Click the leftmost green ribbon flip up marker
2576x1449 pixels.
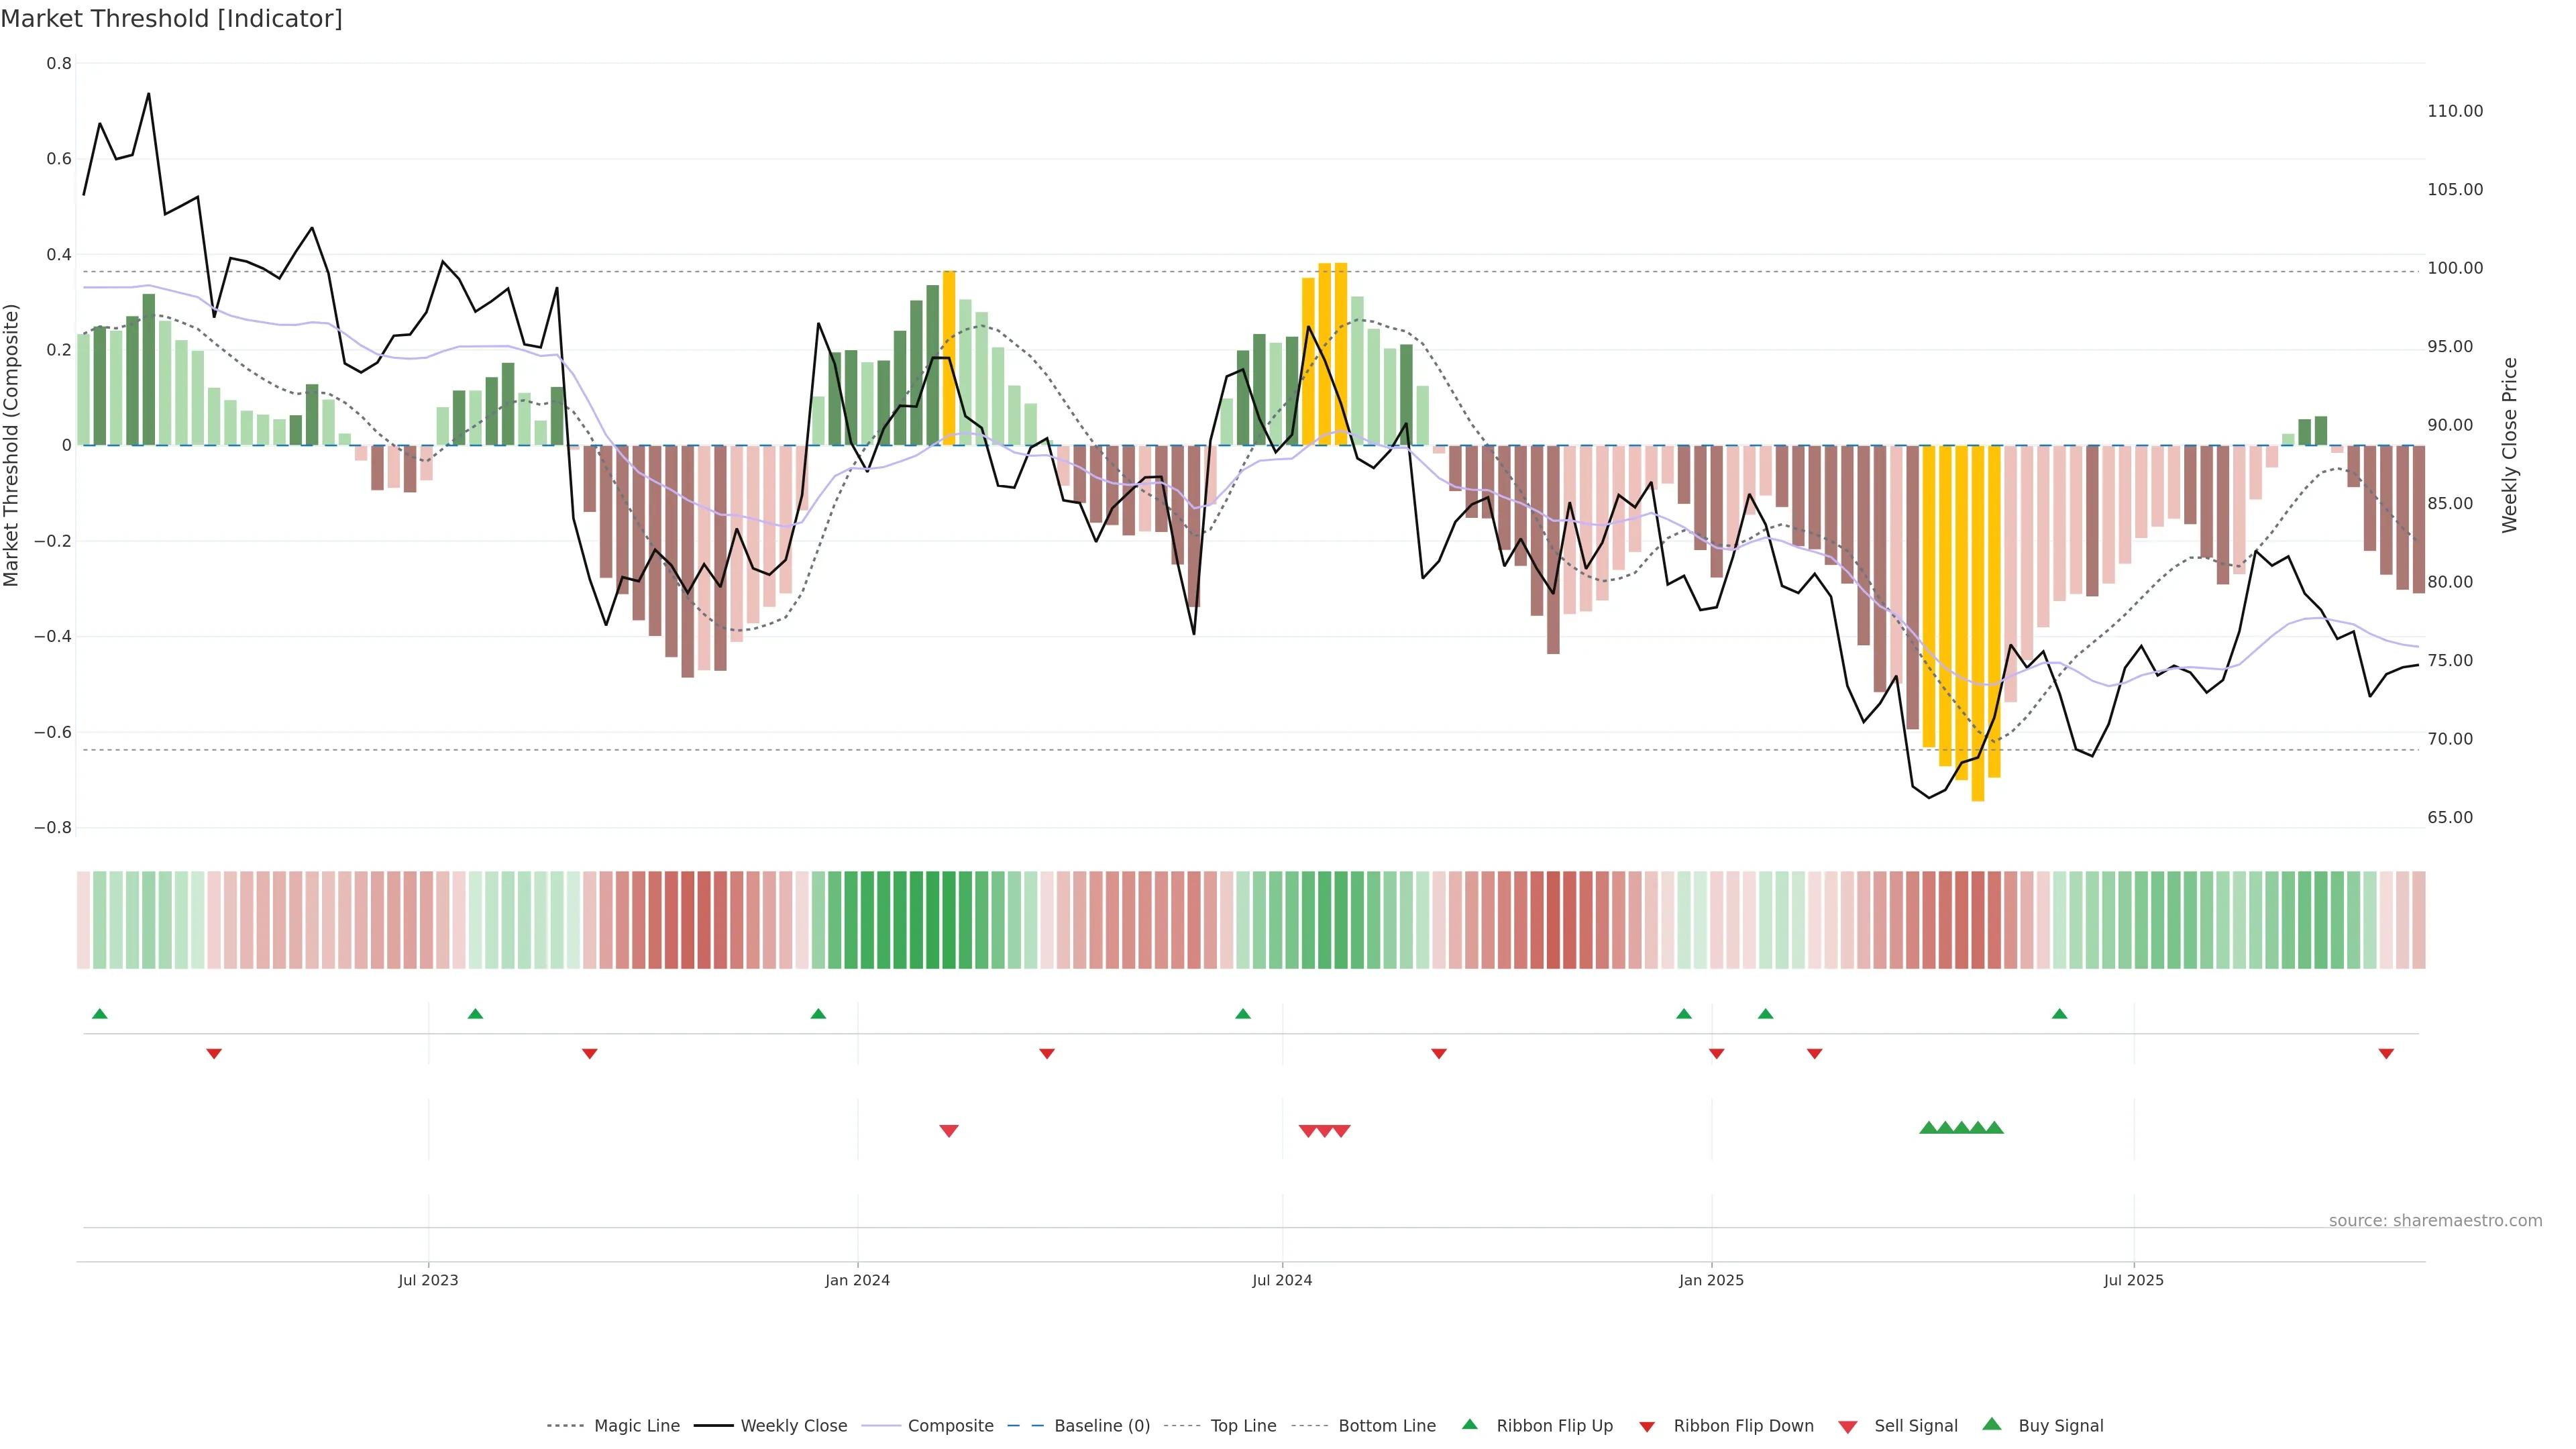(99, 1014)
